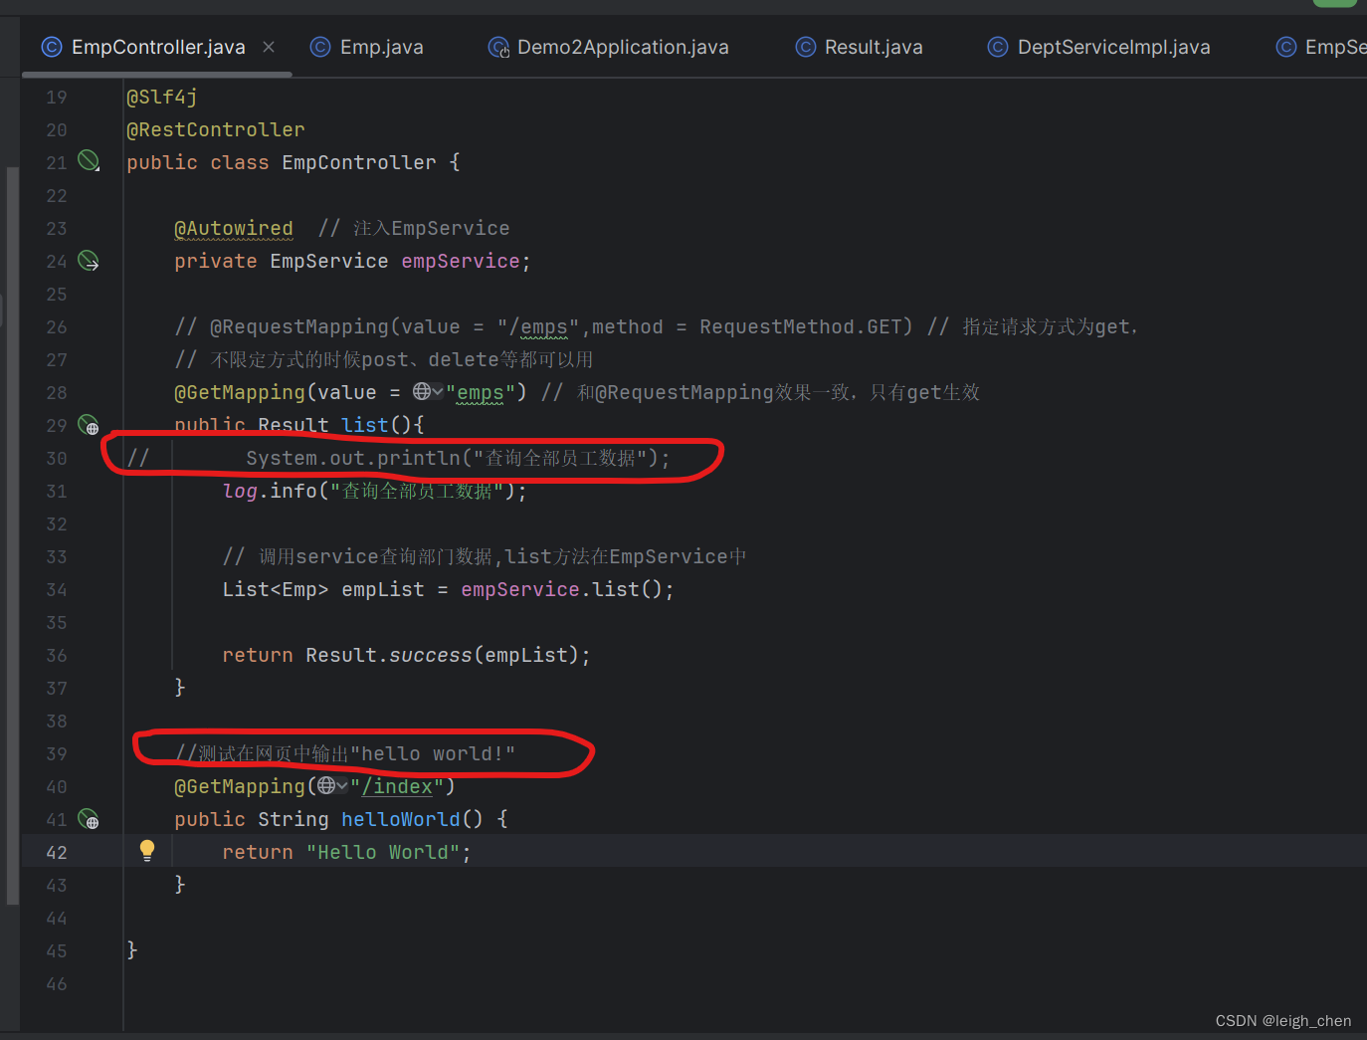The width and height of the screenshot is (1367, 1040).
Task: Click the "/index" mapping link
Action: pyautogui.click(x=397, y=786)
